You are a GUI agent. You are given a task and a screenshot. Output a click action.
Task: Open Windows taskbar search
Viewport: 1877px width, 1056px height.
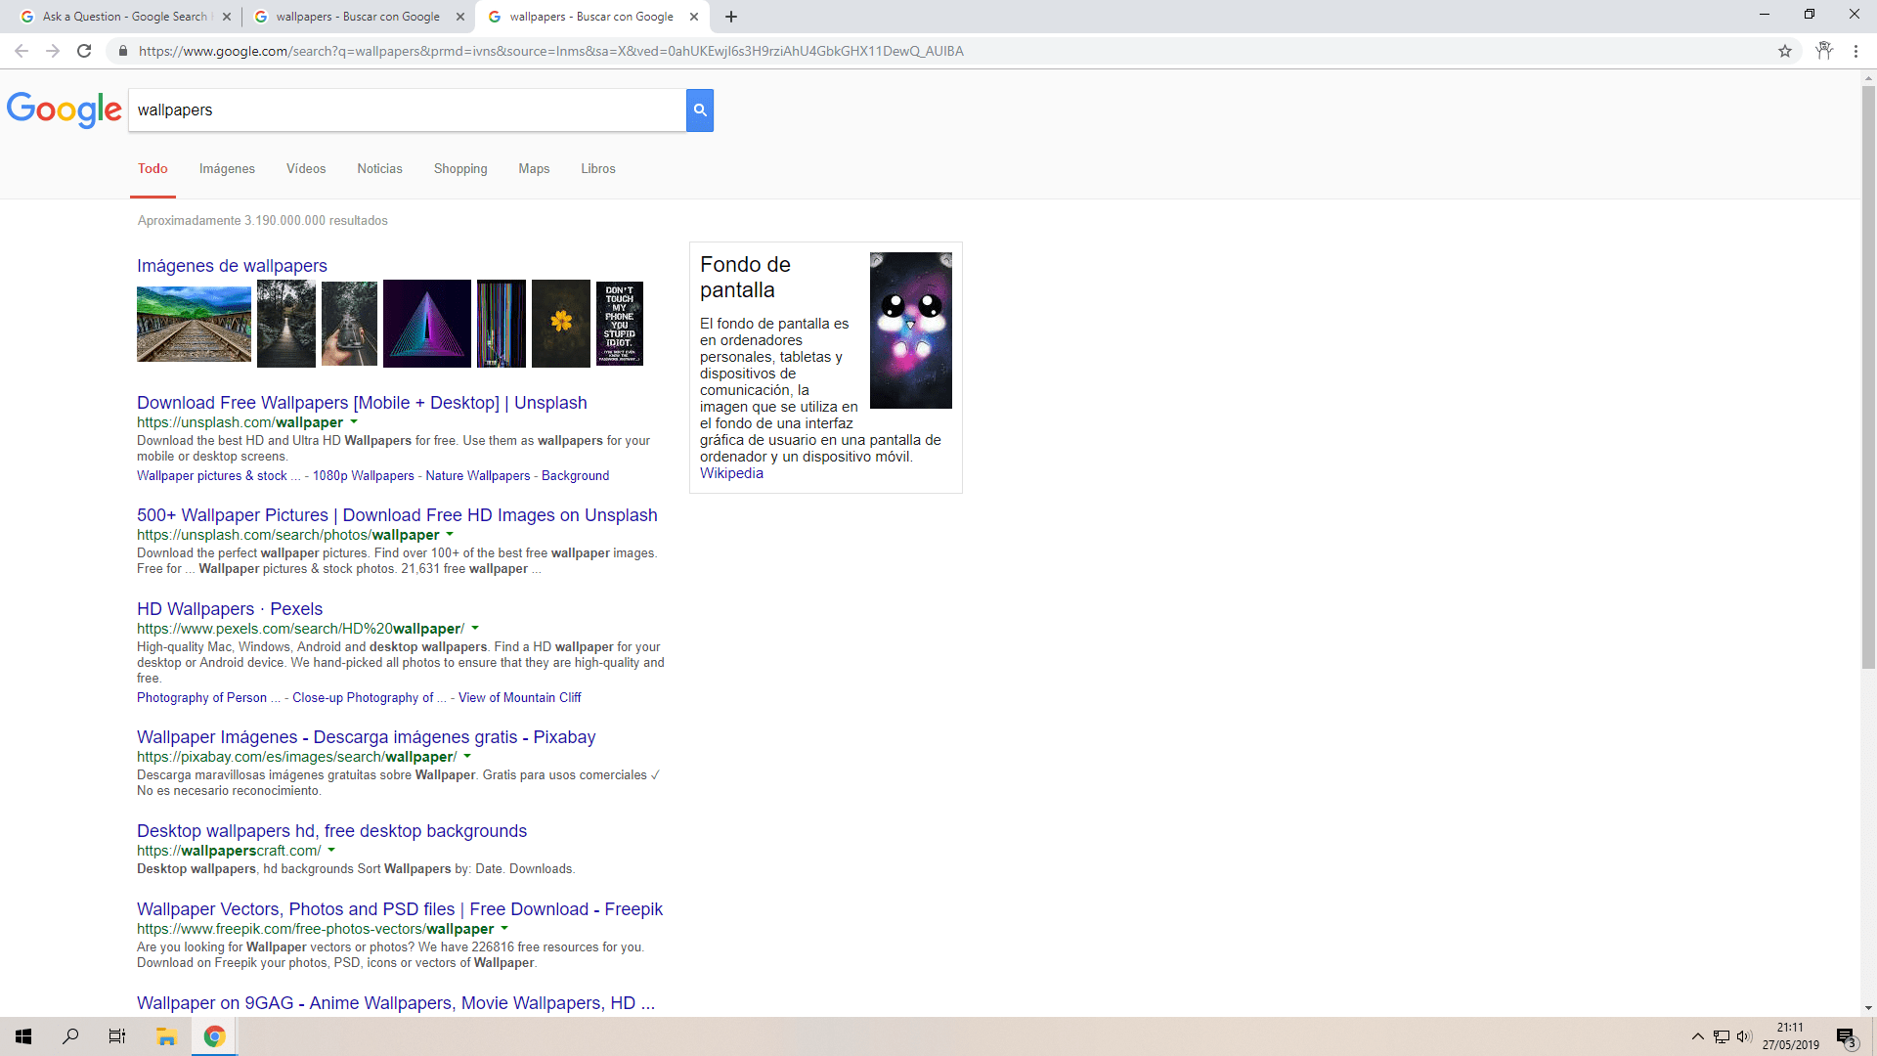point(69,1035)
